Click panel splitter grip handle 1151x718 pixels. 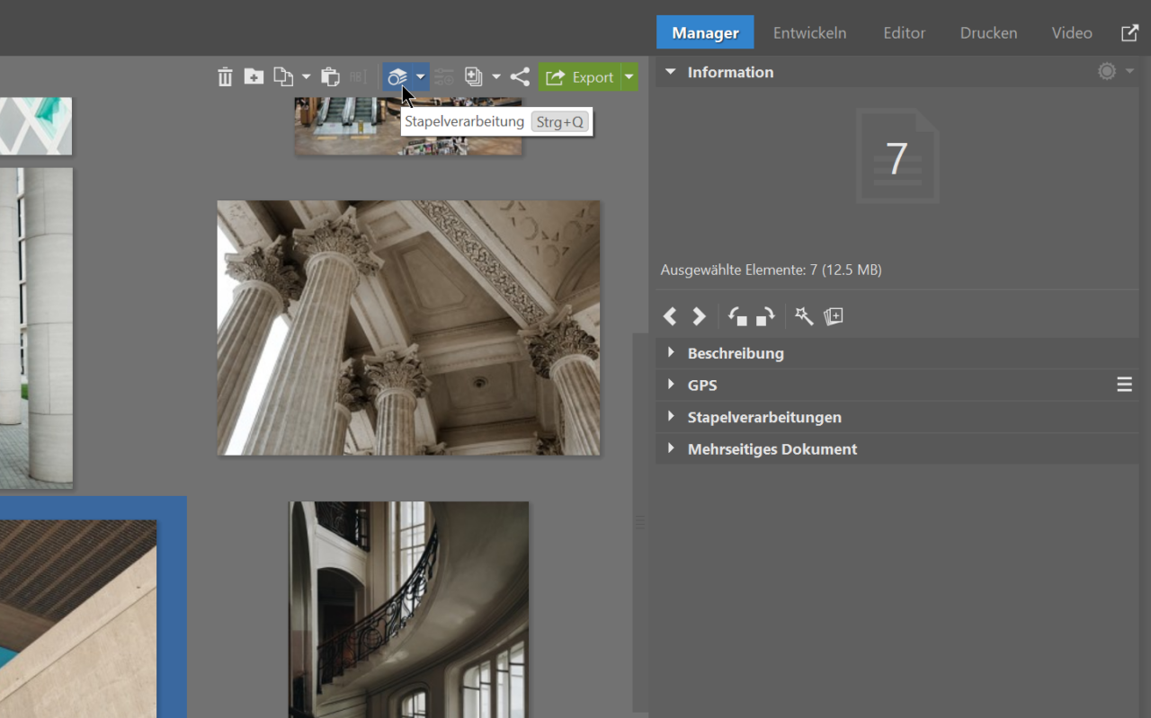[640, 522]
